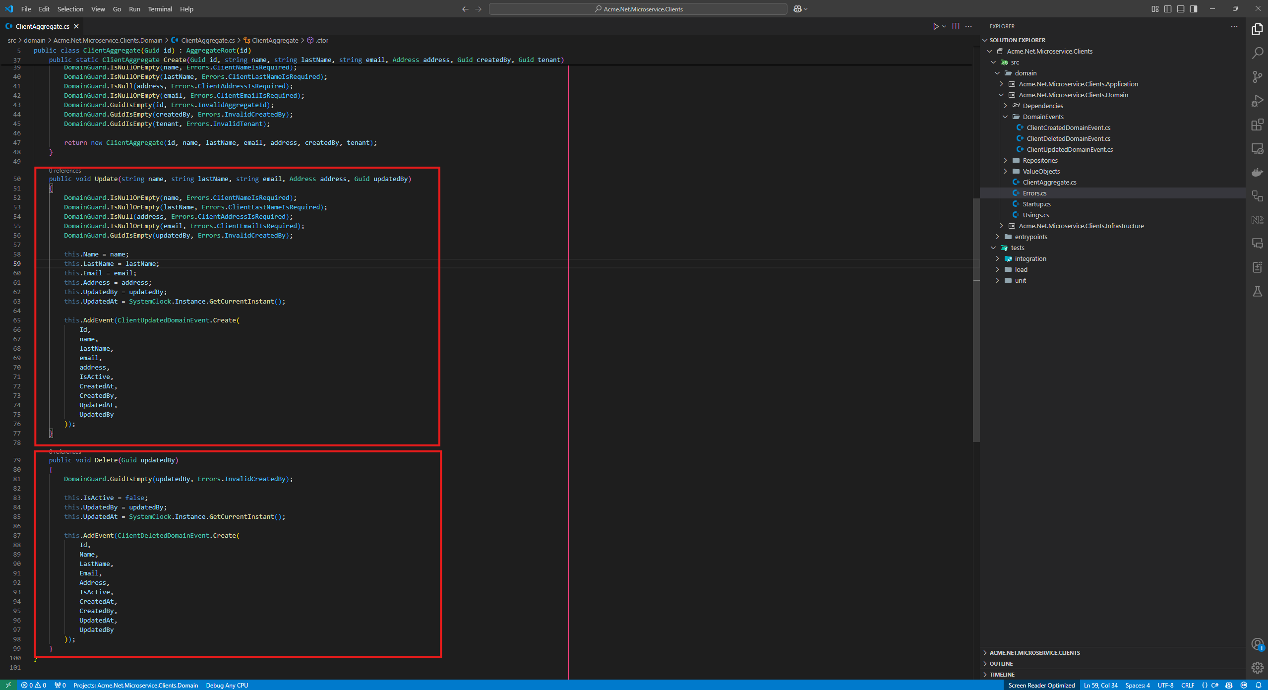Toggle Primary Side Bar layout button
Viewport: 1268px width, 690px height.
(1168, 9)
